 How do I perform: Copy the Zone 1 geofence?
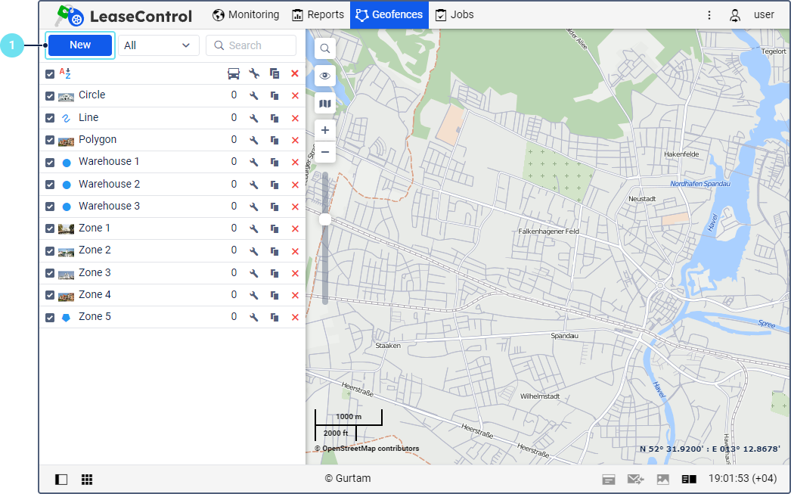275,228
